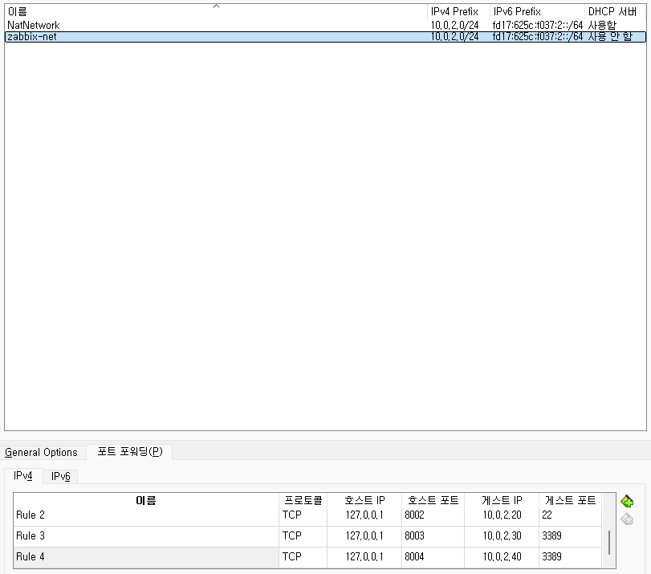
Task: Select the zabbix-net network row
Action: pyautogui.click(x=325, y=37)
